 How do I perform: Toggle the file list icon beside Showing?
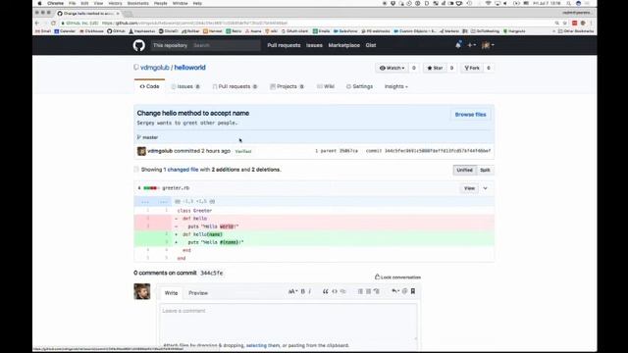[136, 170]
